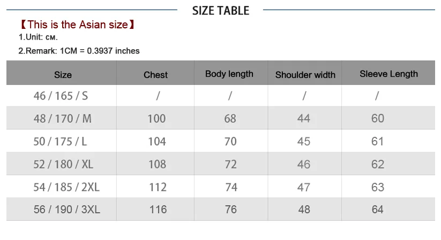Click the 46 / 165 / S row label
441x240 pixels.
pos(61,96)
